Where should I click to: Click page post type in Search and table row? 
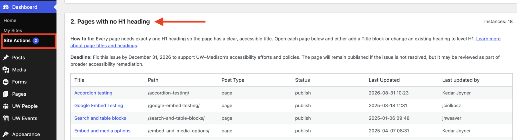click(227, 118)
